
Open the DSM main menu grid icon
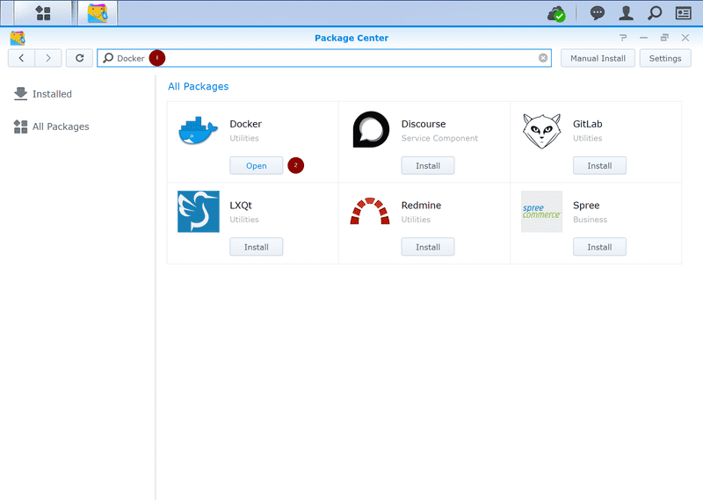point(43,13)
